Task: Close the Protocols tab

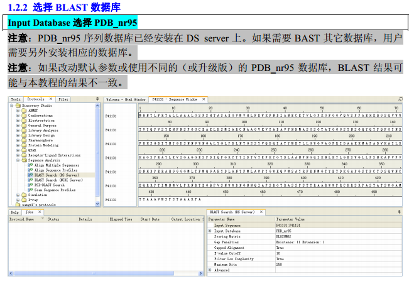Action: 51,99
